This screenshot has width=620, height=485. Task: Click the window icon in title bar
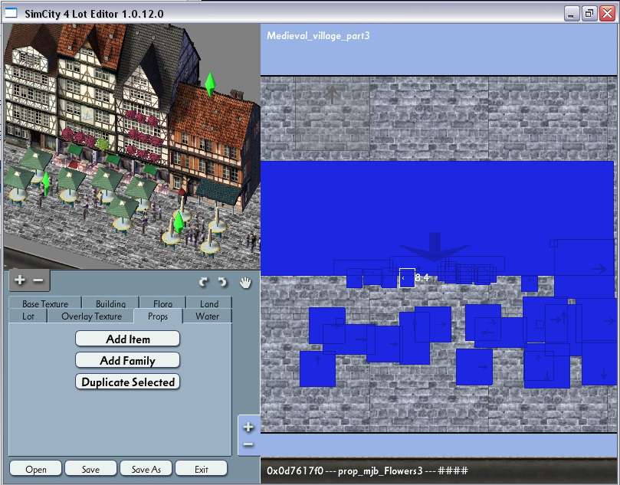(11, 13)
